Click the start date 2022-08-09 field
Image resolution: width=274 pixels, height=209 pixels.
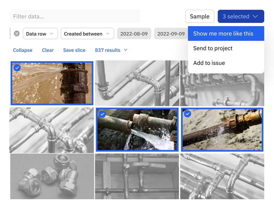pyautogui.click(x=134, y=33)
